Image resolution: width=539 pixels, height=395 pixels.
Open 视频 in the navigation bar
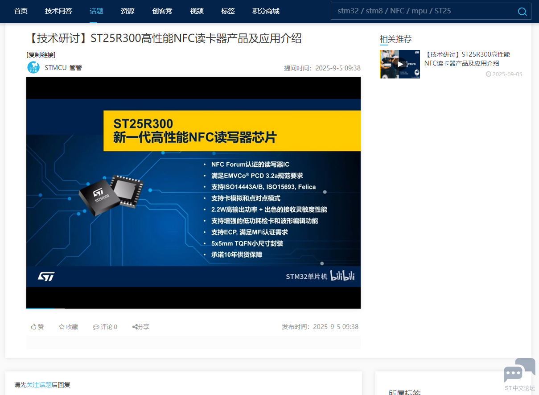pos(197,11)
